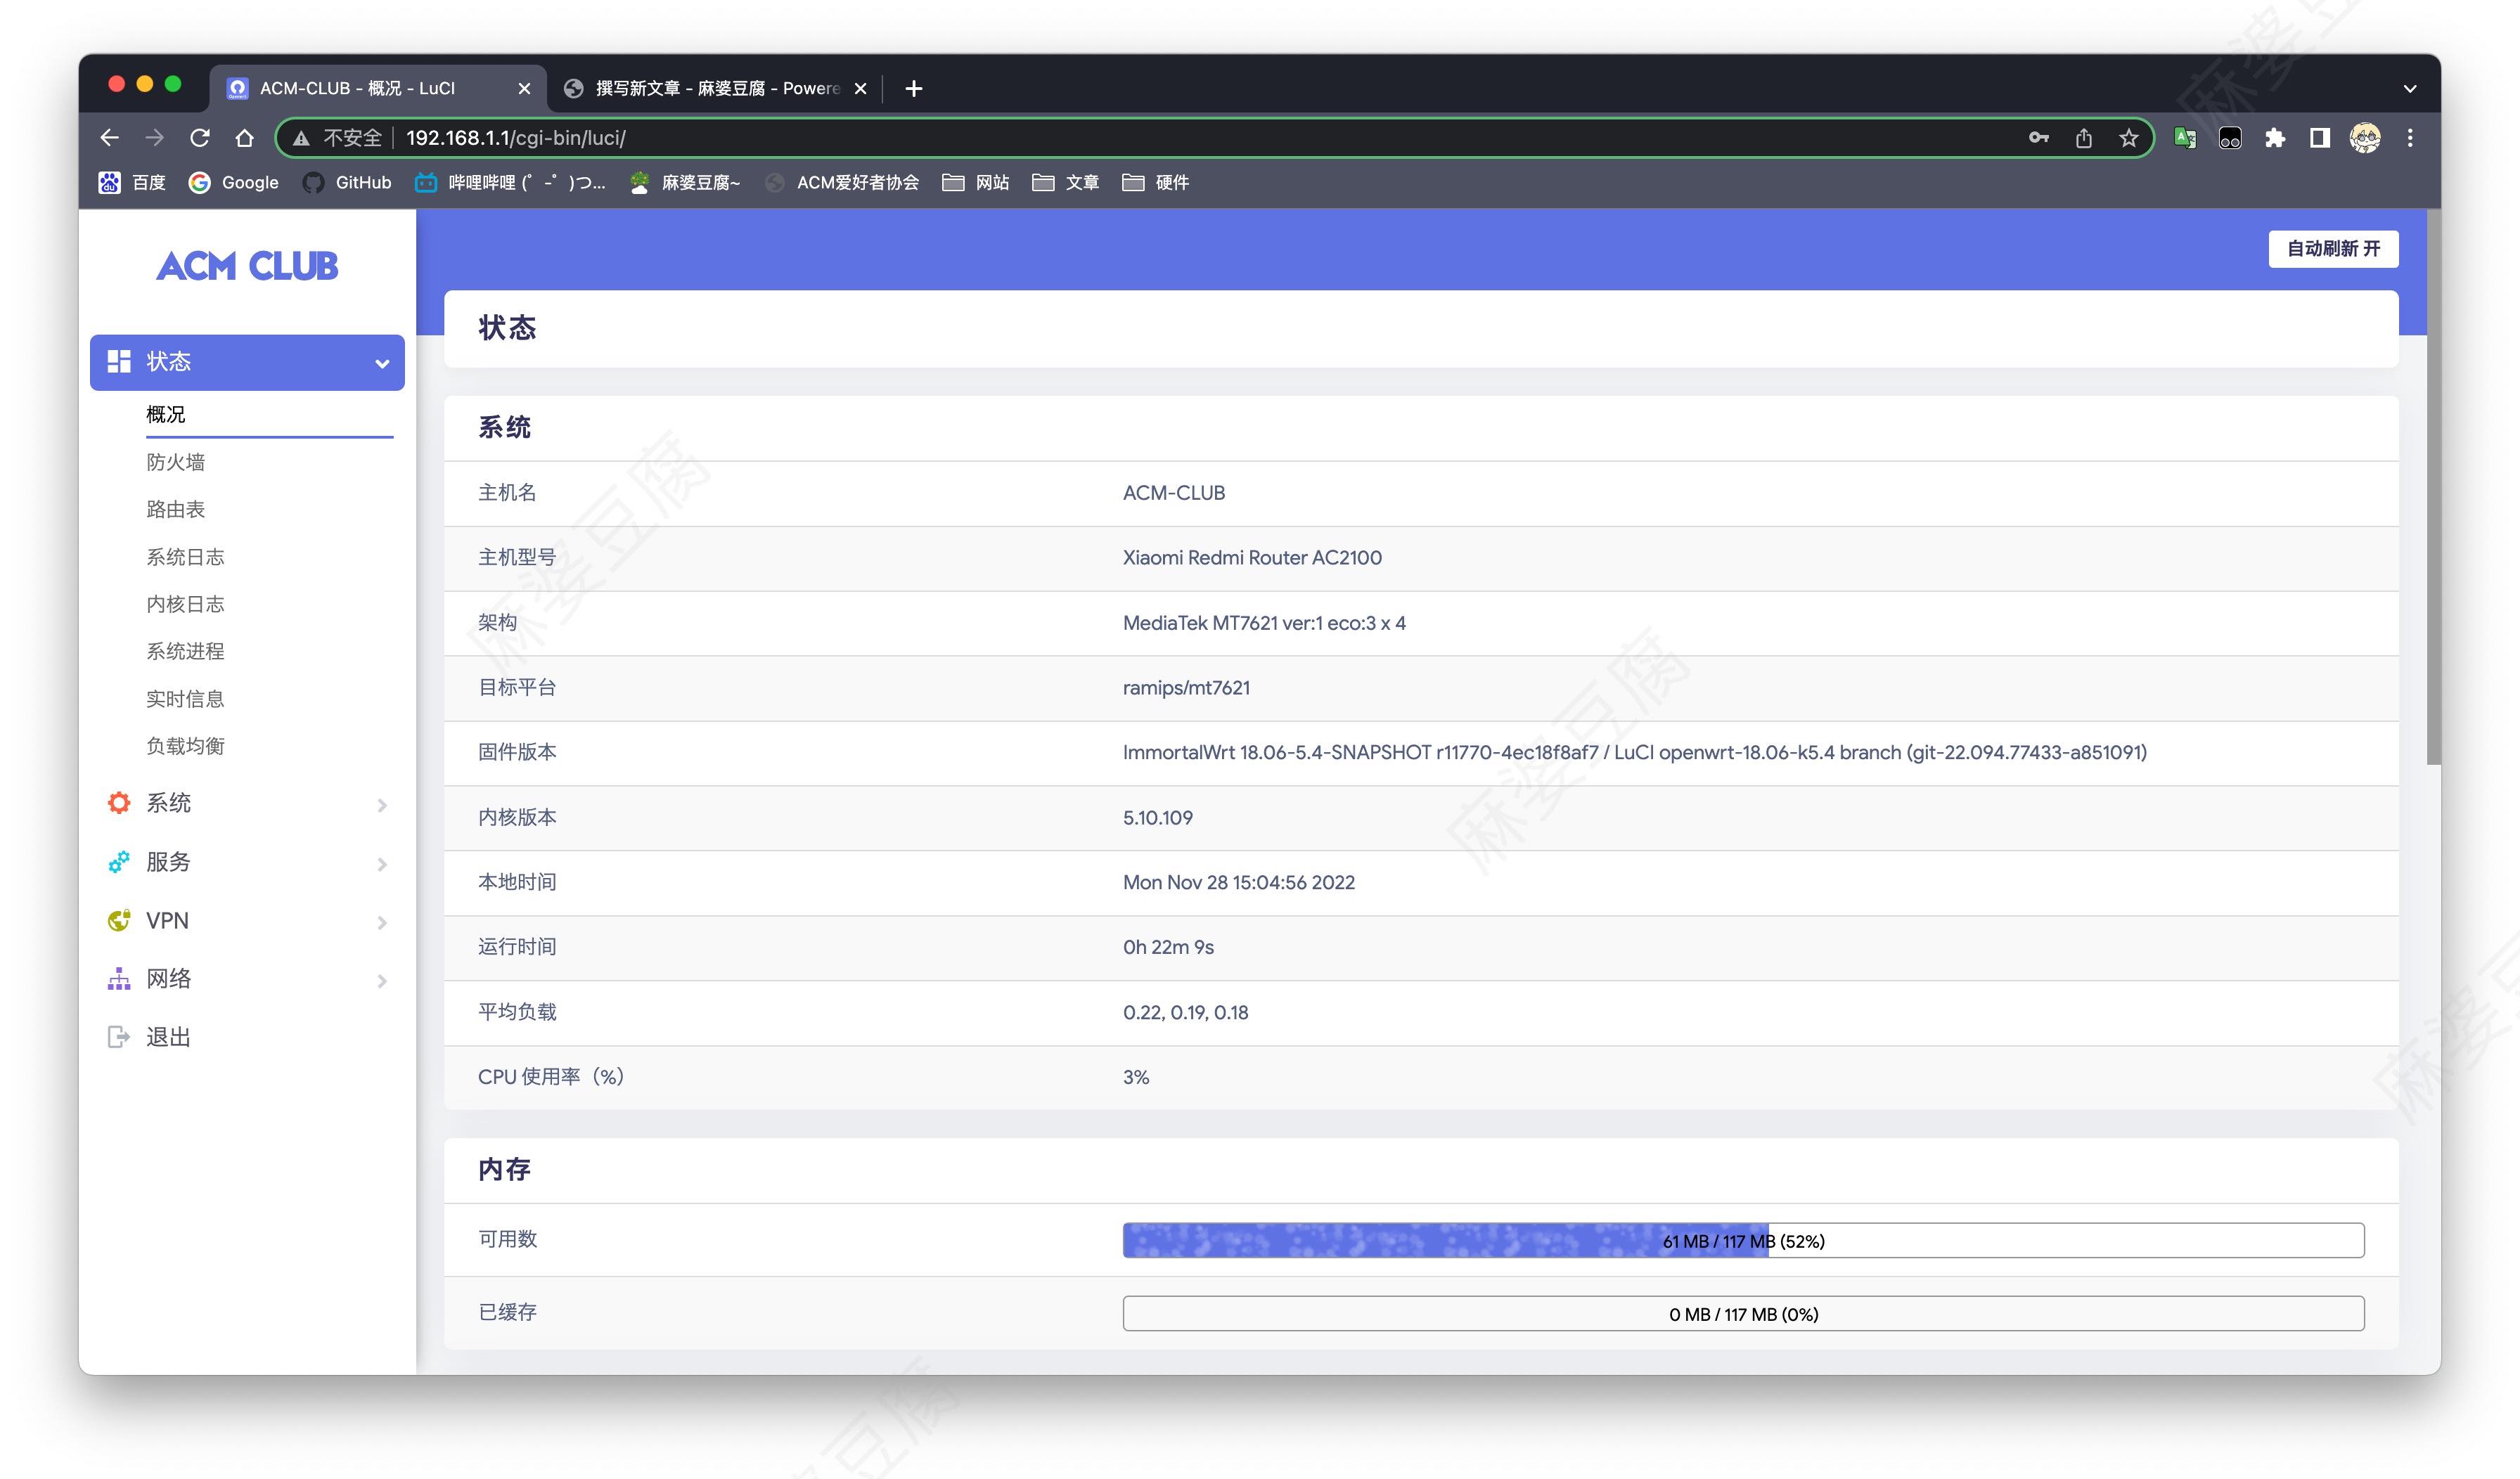Screen dimensions: 2520x1479
Task: Click the kernel version 5.10.109
Action: (1157, 818)
